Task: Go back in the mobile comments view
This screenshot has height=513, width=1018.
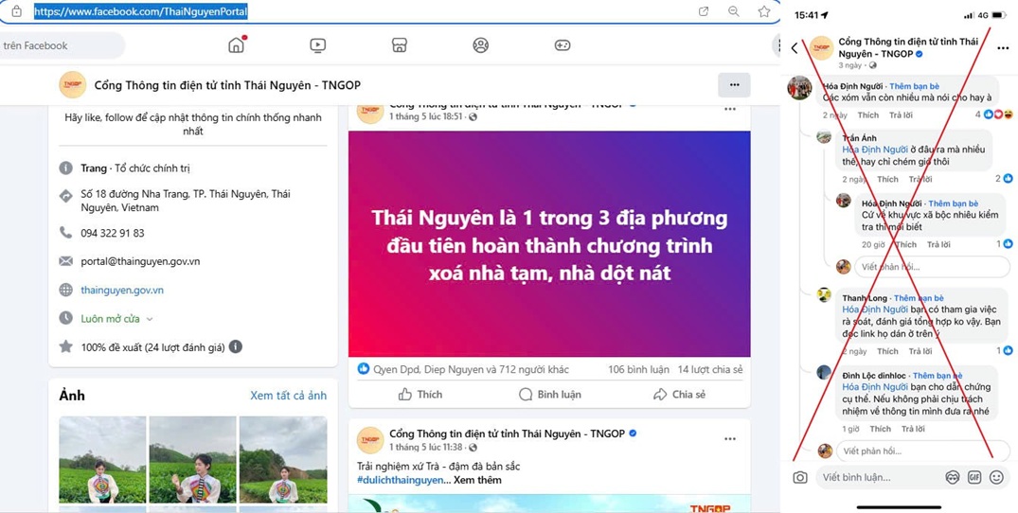Action: point(795,48)
